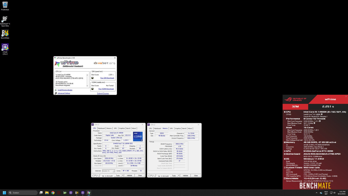The height and width of the screenshot is (196, 348).
Task: Click the Core Speed 5200.00 MHz value
Action: coord(109,158)
